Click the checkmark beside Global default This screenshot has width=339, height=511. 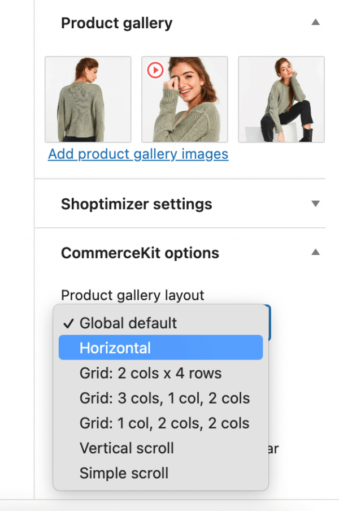[69, 323]
